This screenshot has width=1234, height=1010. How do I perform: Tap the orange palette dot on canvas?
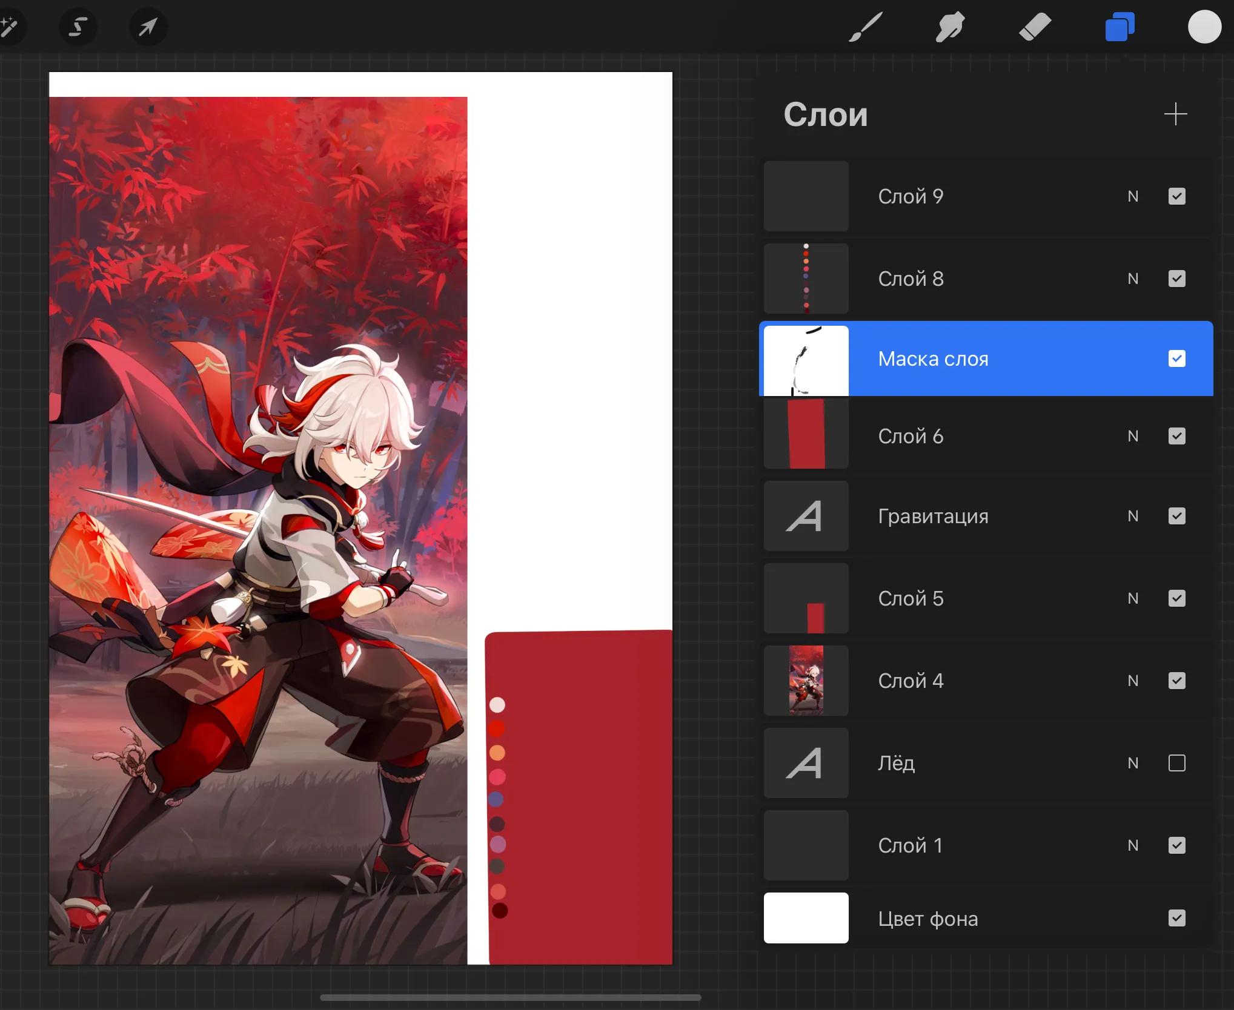point(497,753)
